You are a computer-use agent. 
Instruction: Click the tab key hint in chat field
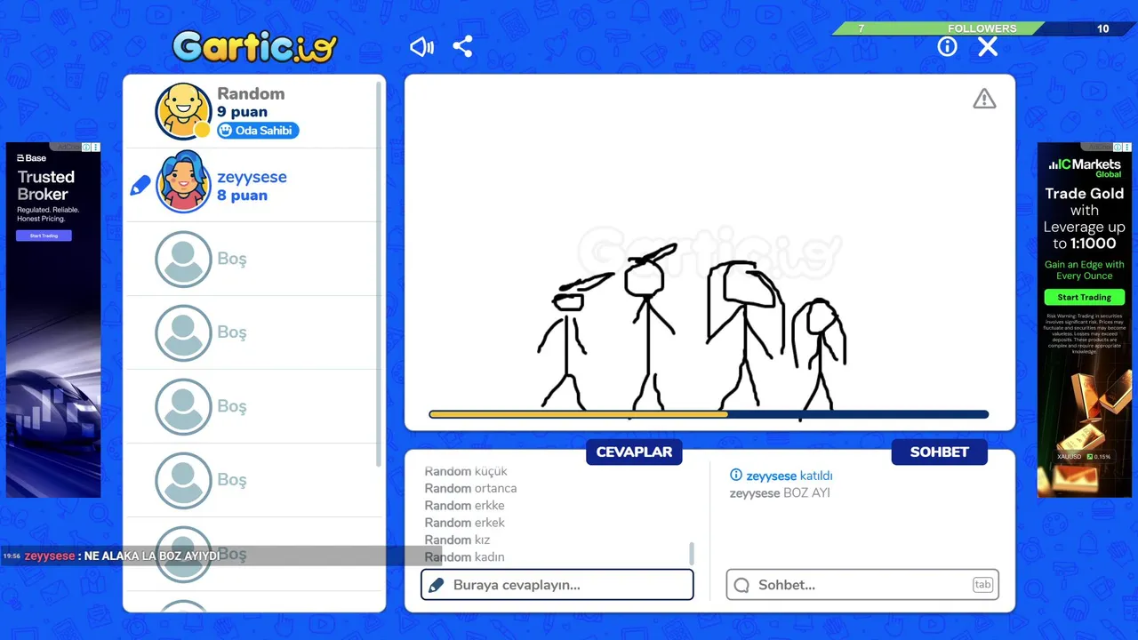pos(982,585)
